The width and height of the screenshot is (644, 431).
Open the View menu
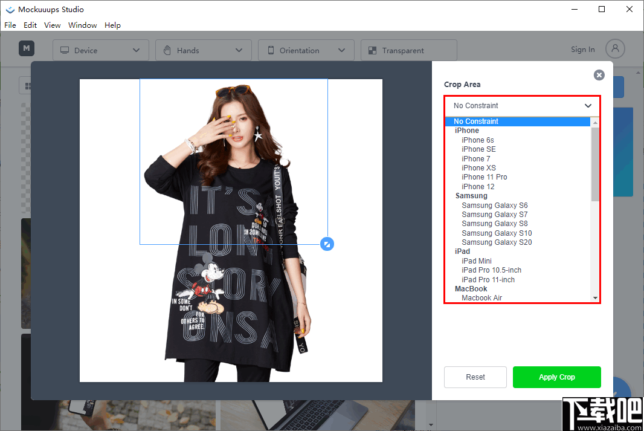[x=52, y=25]
